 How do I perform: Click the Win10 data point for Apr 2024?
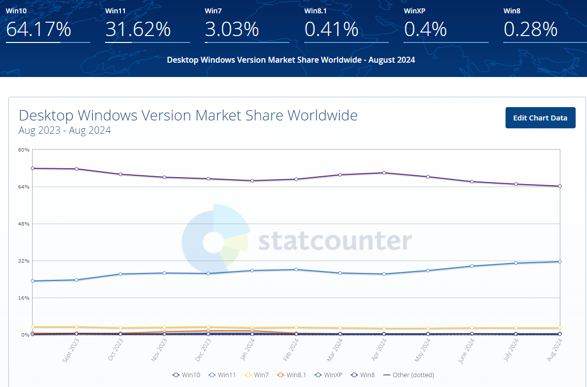click(x=384, y=173)
